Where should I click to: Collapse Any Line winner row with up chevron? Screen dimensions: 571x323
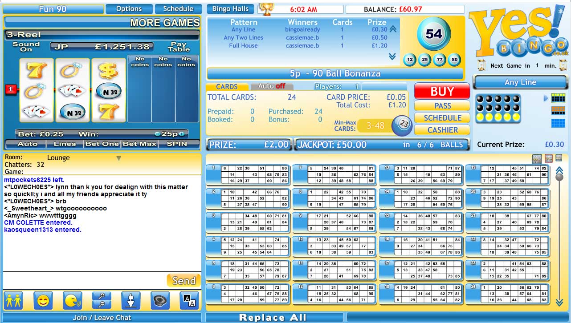(x=392, y=28)
